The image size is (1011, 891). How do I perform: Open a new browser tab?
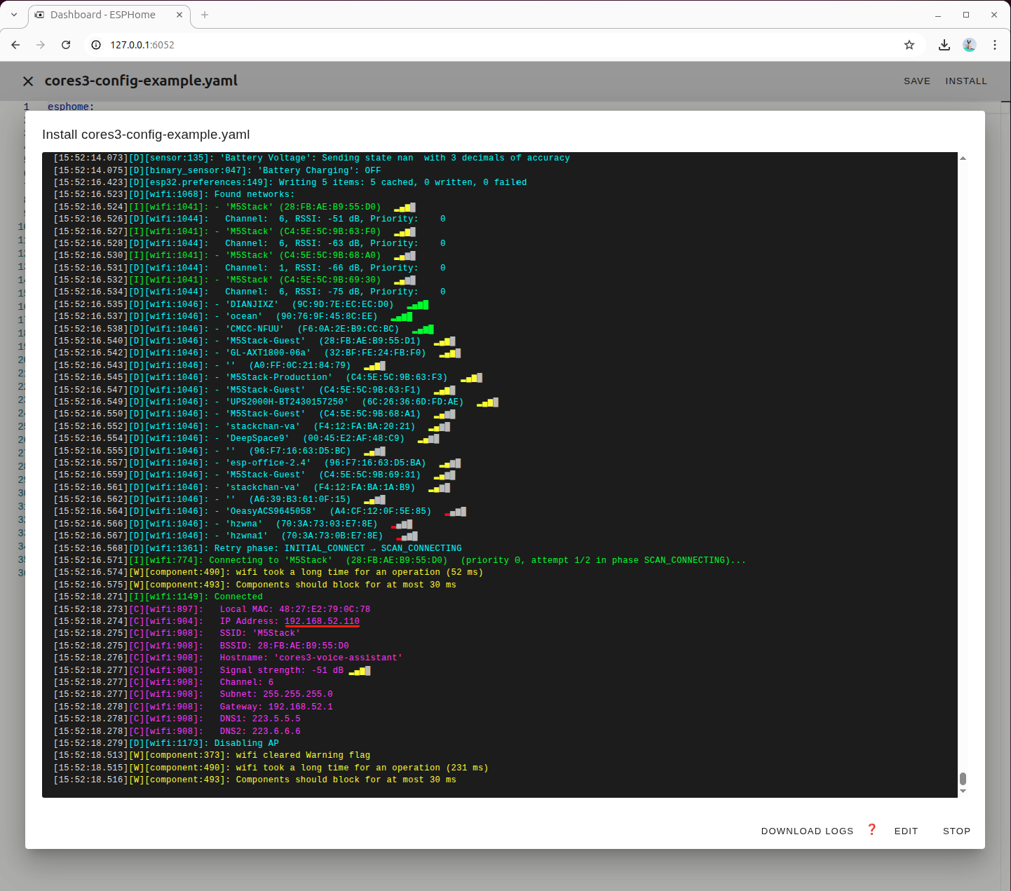[x=205, y=15]
